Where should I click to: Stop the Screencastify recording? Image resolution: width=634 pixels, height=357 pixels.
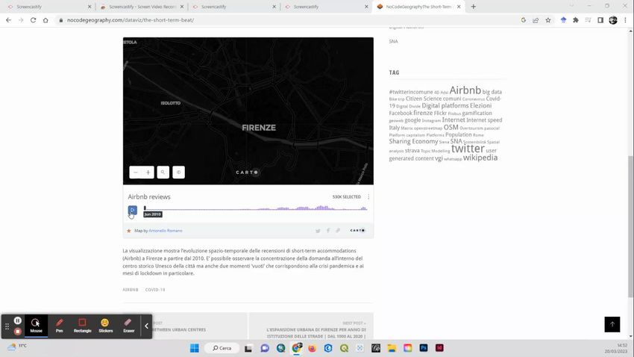[17, 332]
